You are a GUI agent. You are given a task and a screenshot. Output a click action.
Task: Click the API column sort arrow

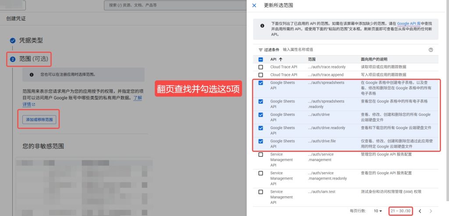(281, 59)
